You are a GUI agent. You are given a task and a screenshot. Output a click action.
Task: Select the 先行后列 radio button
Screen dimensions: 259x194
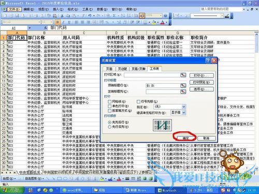click(x=109, y=127)
